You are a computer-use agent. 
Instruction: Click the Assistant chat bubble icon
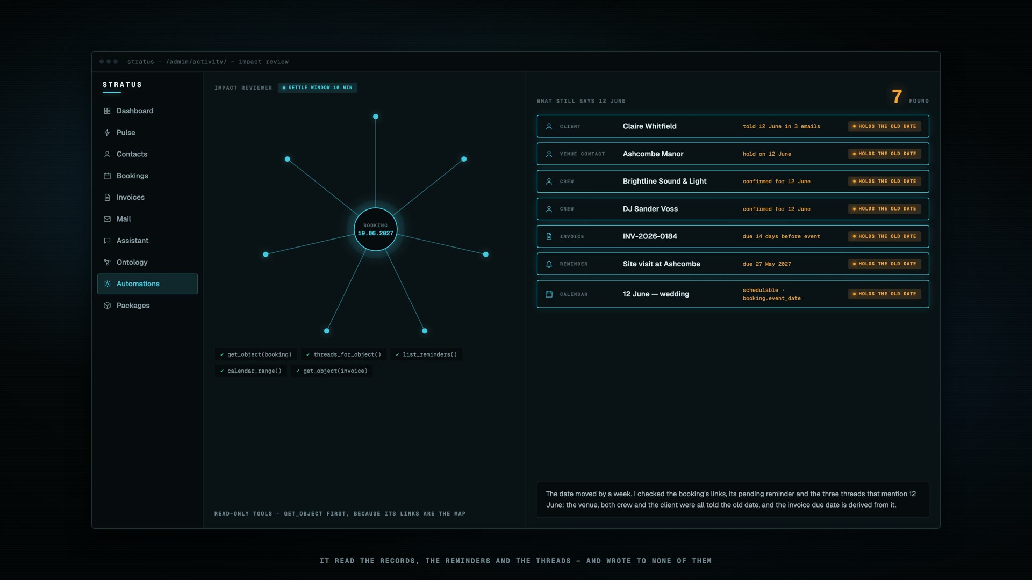pyautogui.click(x=107, y=241)
